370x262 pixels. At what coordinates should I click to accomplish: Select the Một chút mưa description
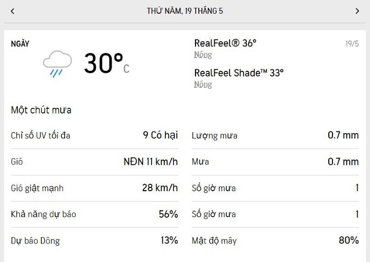click(41, 110)
